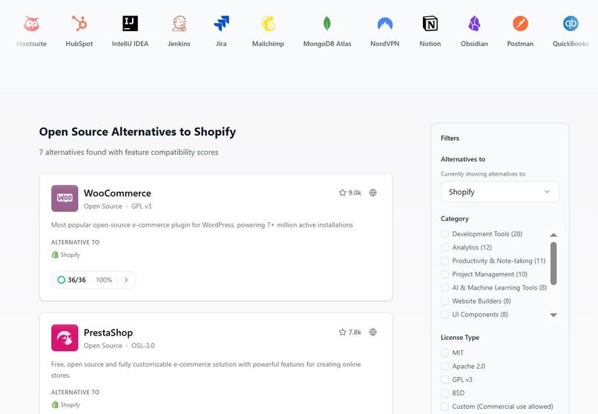Click the PrestaShop 7.8k star count
Screen dimensions: 598x414
[x=355, y=332]
